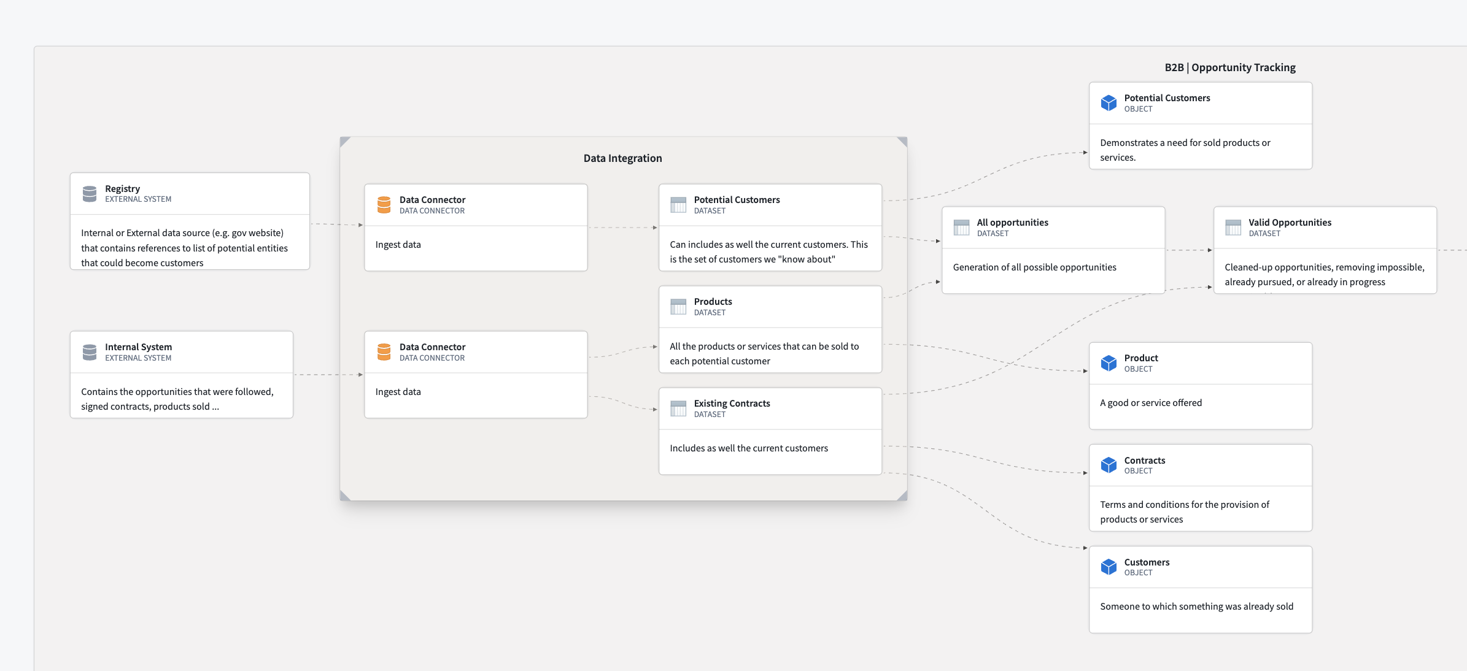Click the Potential Customers dataset table icon
The width and height of the screenshot is (1467, 671).
click(678, 205)
